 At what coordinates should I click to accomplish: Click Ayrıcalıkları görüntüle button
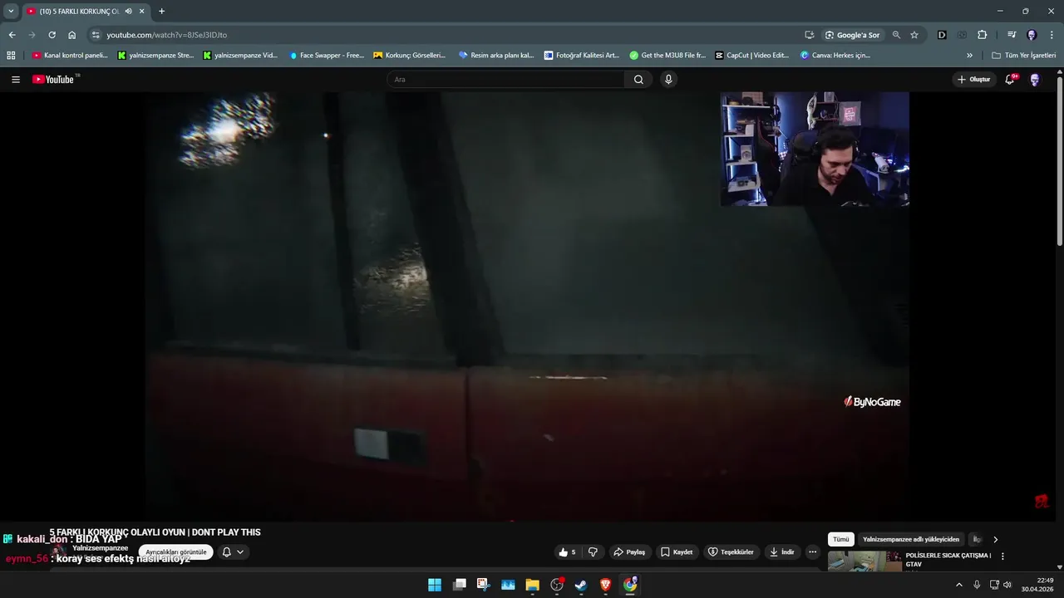click(x=175, y=552)
